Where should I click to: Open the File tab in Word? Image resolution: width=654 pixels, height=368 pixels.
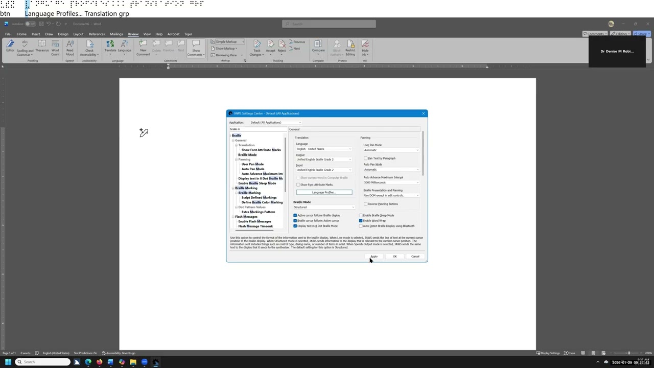click(x=8, y=34)
